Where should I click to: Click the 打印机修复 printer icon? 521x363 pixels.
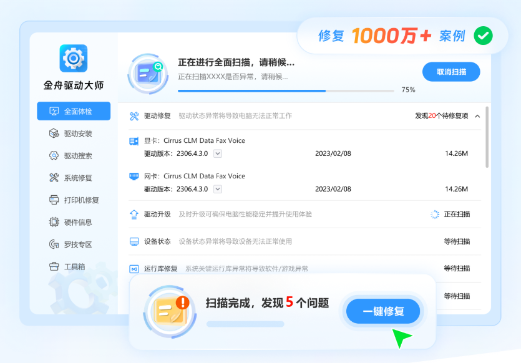pyautogui.click(x=54, y=200)
